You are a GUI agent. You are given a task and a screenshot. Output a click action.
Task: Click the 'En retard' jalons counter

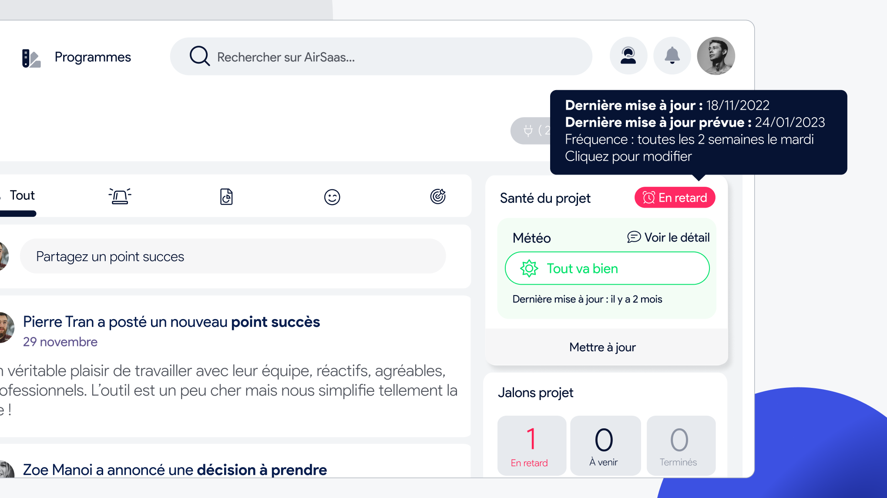pos(529,444)
